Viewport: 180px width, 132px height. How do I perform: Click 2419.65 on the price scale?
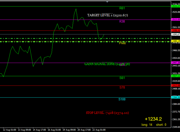point(176,81)
